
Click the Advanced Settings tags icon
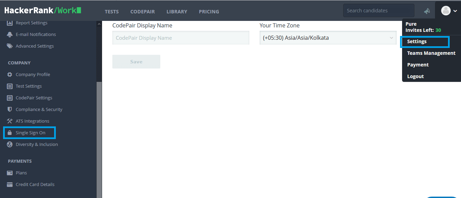[10, 46]
